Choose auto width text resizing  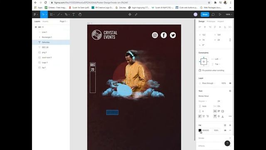[215, 111]
